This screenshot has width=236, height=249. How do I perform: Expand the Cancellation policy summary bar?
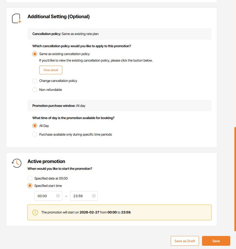(119, 34)
